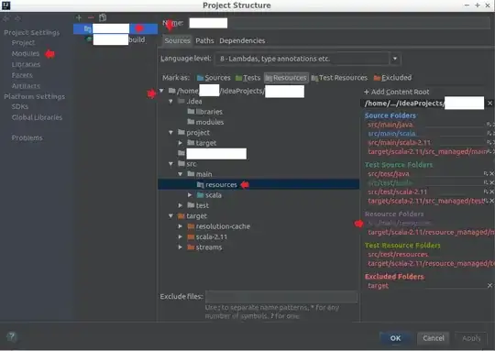Click the remove module minus icon
This screenshot has width=495, height=351.
coord(91,17)
